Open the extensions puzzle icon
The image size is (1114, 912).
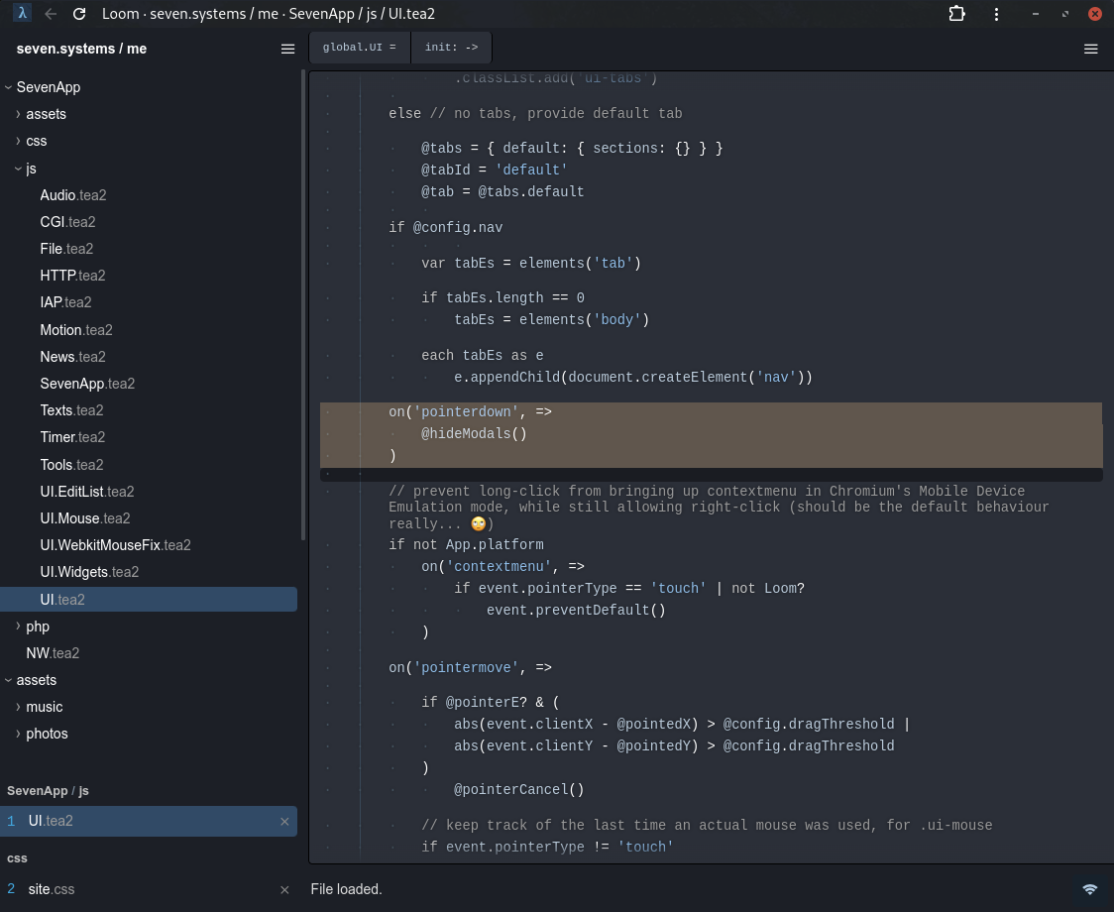pyautogui.click(x=957, y=14)
